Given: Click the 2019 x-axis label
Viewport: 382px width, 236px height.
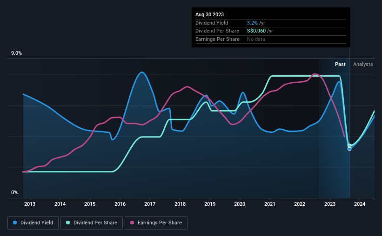Looking at the screenshot, I should click(210, 204).
